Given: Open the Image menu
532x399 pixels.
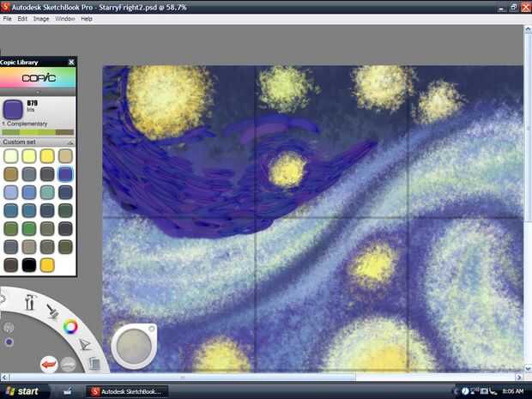Looking at the screenshot, I should pos(41,19).
